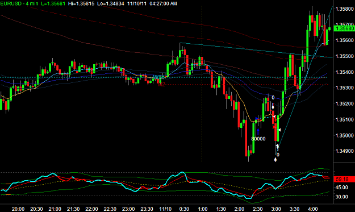Click the 04:27:00 AM time readout
The width and height of the screenshot is (355, 212).
[164, 3]
